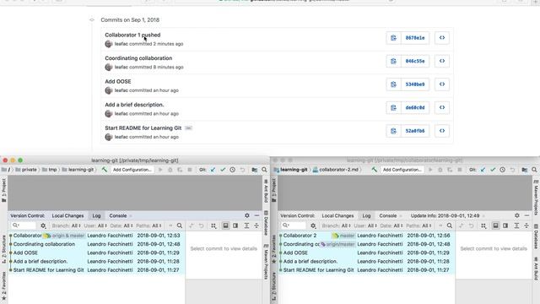Open the Add OOSE commit title on GitHub
Screen dimensions: 540x304
[x=118, y=81]
